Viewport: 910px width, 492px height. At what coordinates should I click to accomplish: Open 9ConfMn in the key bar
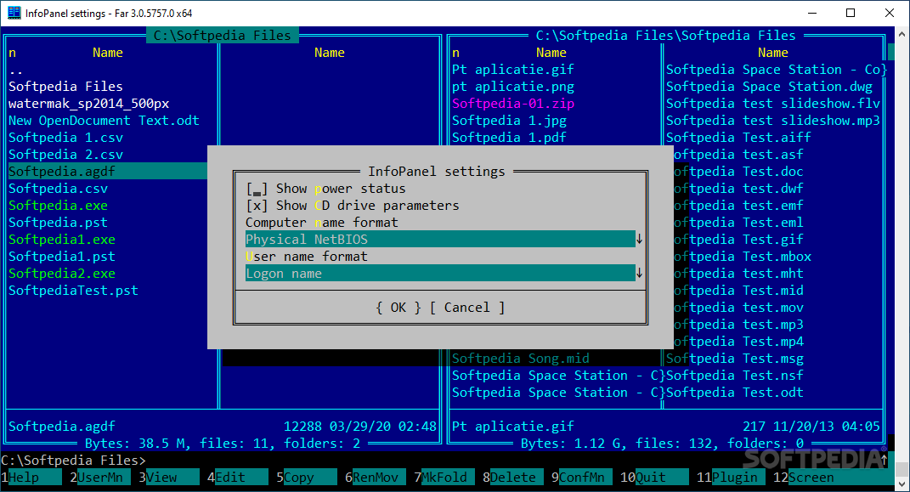click(581, 478)
